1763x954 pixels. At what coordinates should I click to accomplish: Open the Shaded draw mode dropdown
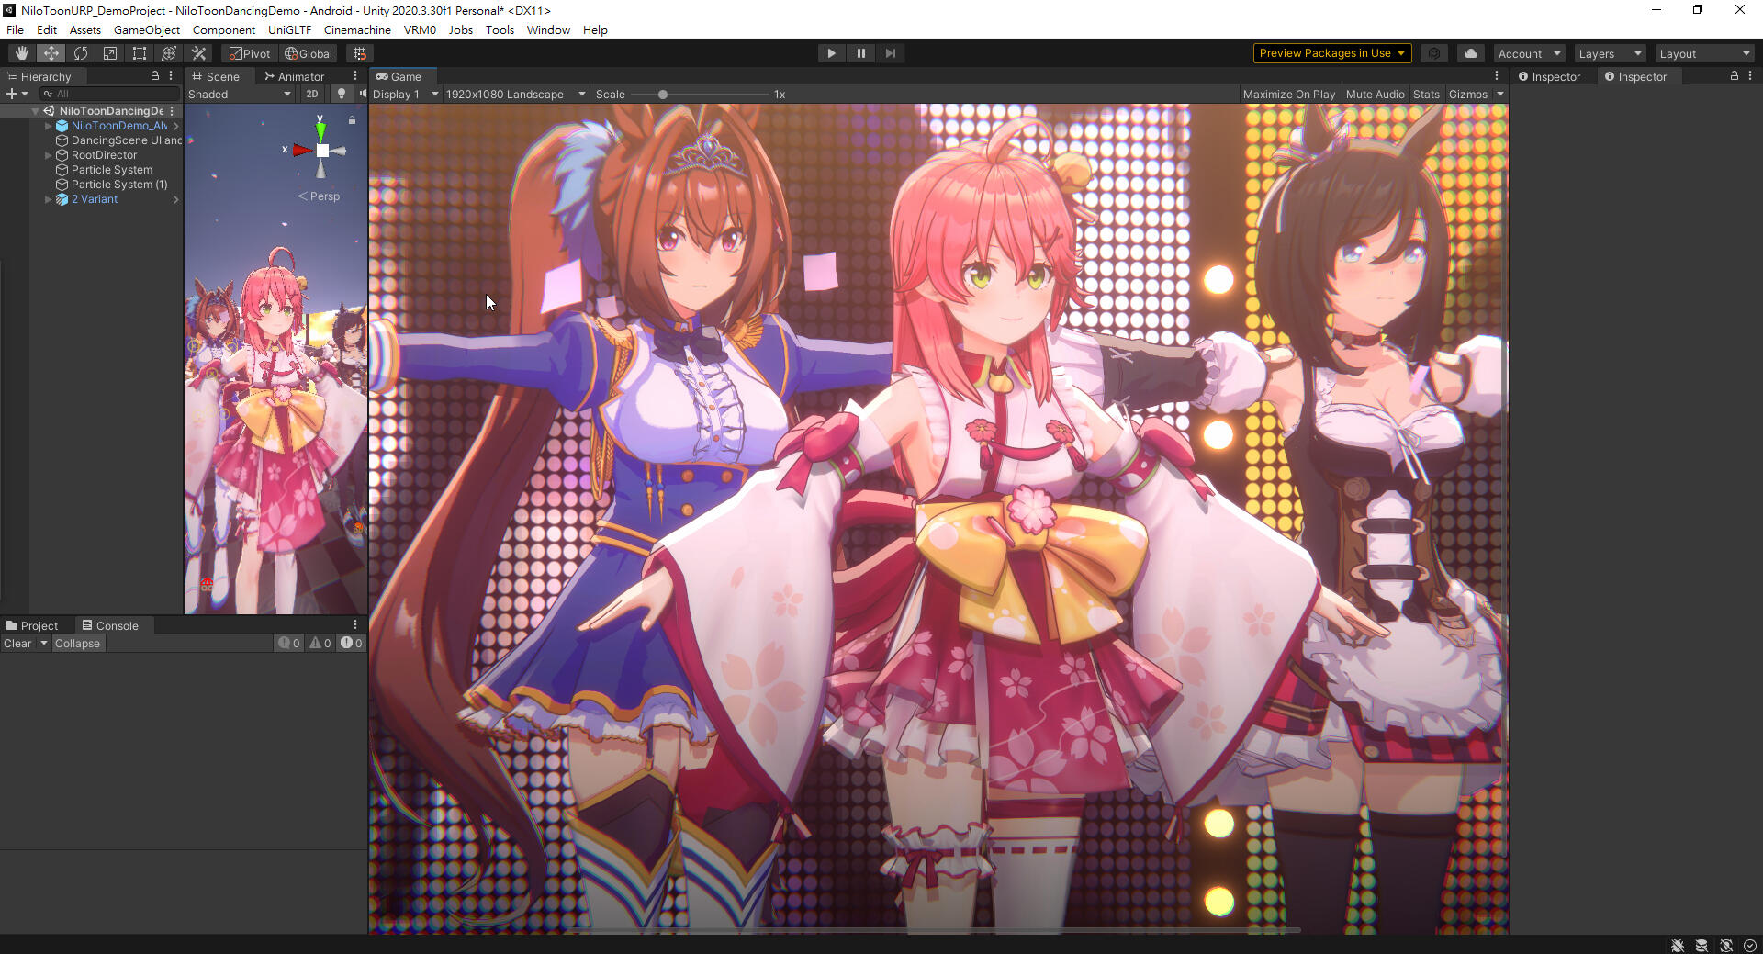240,94
